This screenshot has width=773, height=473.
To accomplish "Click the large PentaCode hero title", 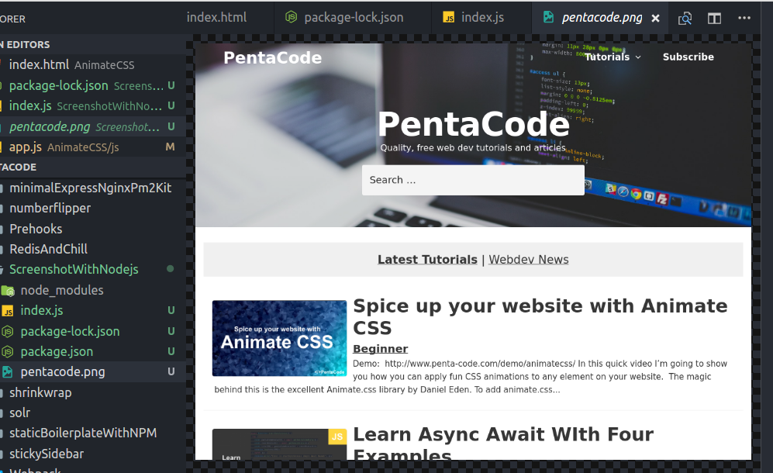I will coord(474,124).
